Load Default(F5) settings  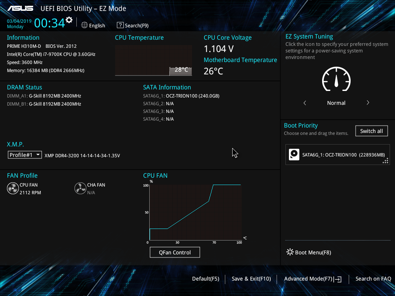[x=206, y=279]
